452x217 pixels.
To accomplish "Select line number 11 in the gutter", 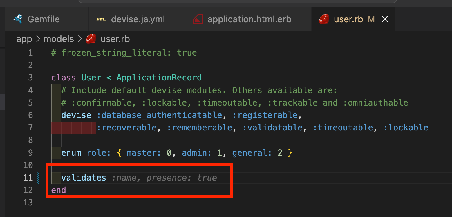I will click(28, 178).
